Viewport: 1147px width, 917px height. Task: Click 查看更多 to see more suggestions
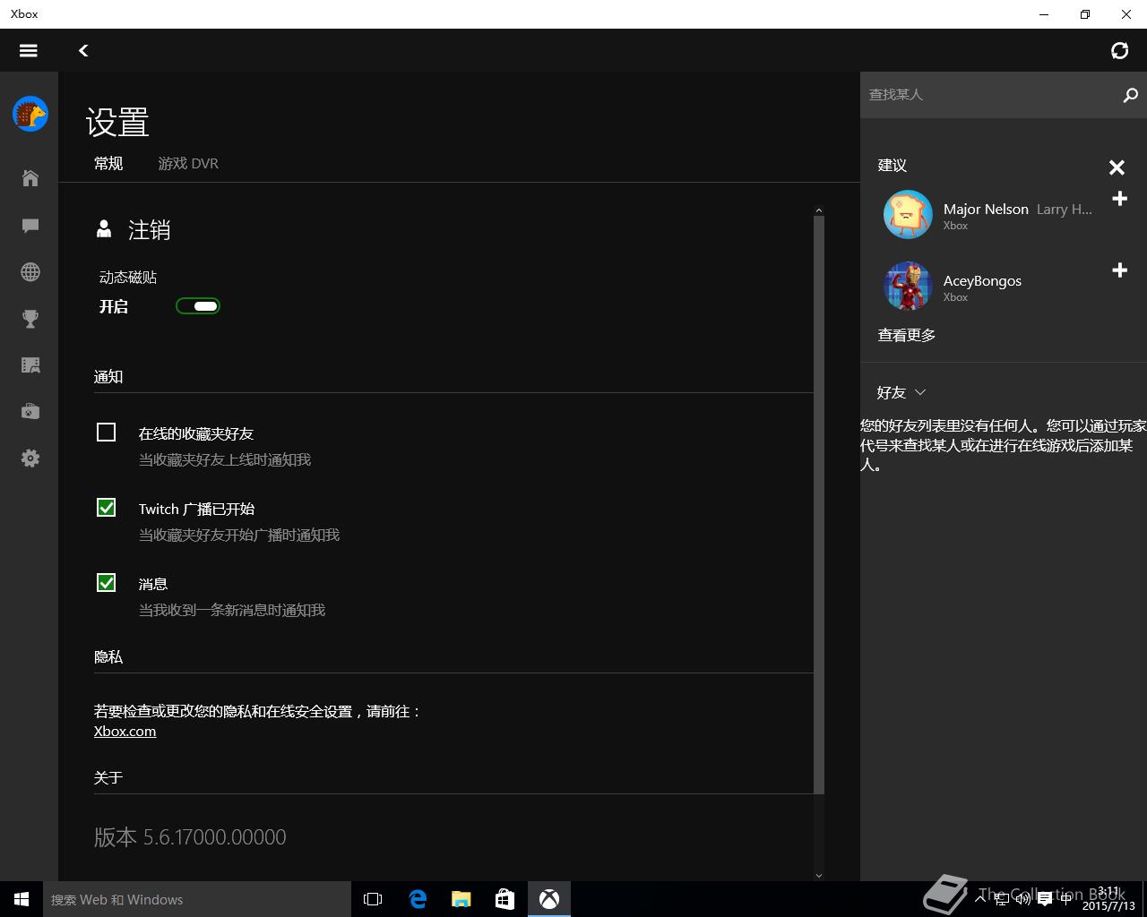(907, 335)
